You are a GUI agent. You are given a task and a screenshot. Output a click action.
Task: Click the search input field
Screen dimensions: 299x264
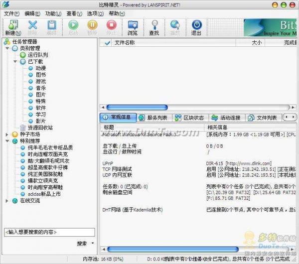click(49, 232)
